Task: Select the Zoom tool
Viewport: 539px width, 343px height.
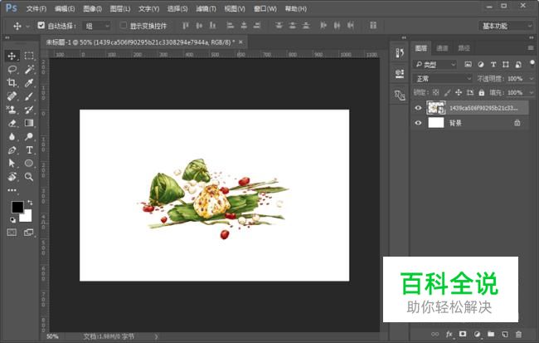Action: [29, 177]
